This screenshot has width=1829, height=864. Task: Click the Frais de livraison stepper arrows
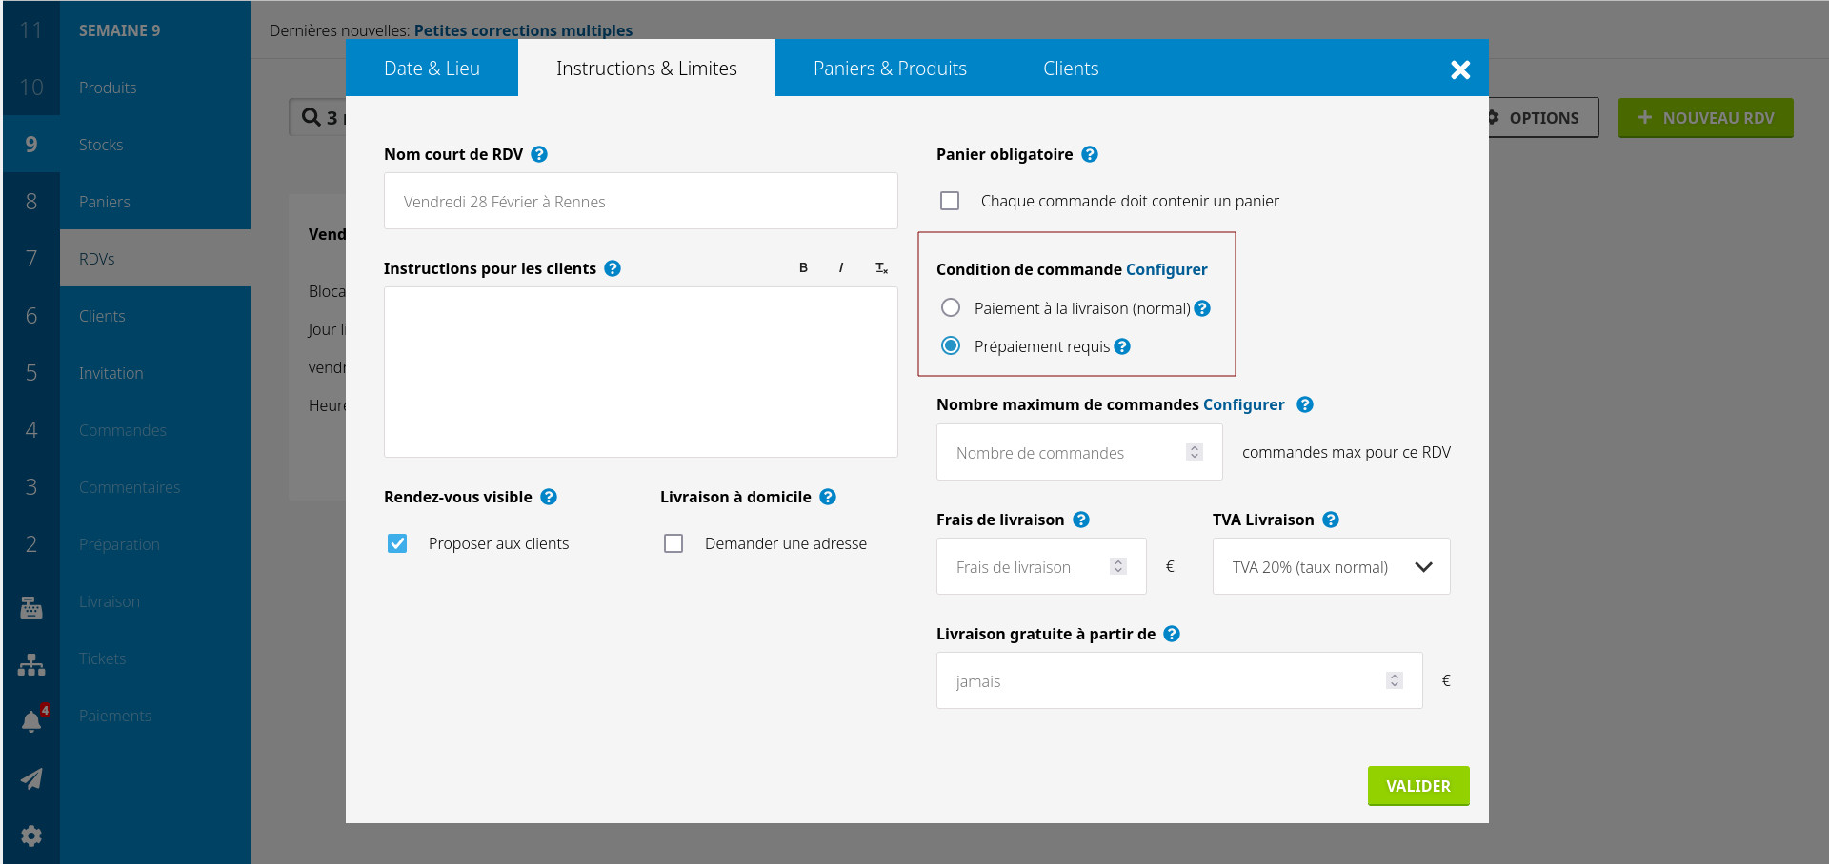point(1118,567)
